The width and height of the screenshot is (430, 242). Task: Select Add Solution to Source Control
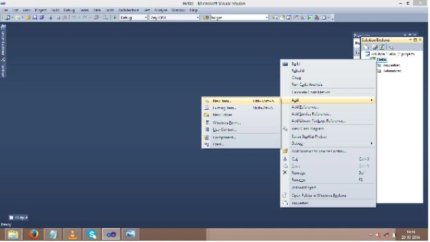click(328, 151)
